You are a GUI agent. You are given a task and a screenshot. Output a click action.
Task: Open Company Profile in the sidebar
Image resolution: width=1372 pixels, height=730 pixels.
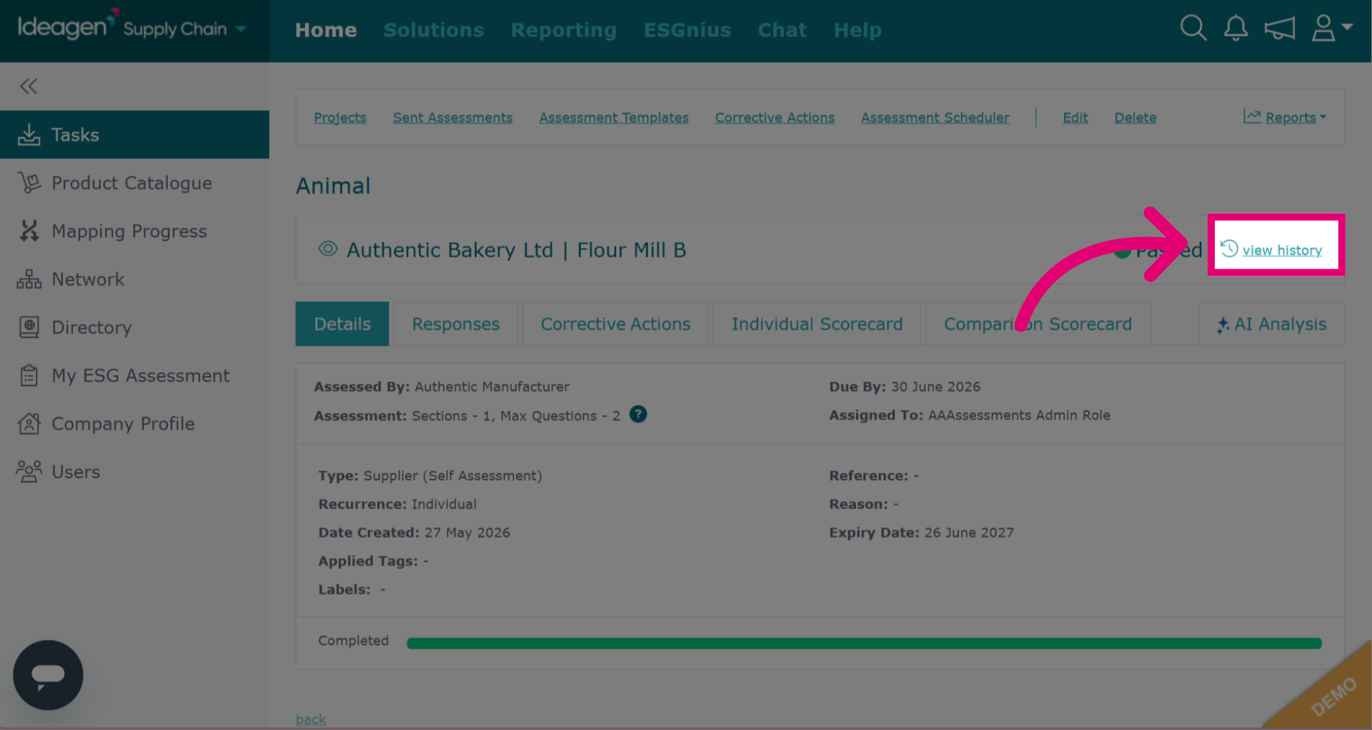tap(134, 424)
